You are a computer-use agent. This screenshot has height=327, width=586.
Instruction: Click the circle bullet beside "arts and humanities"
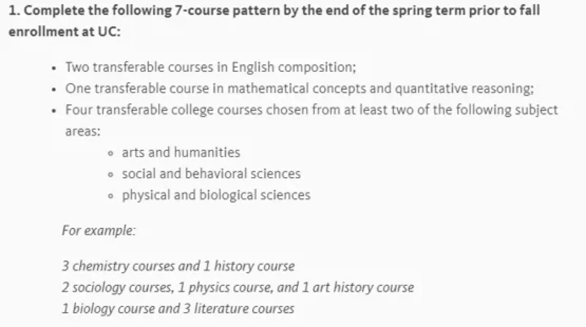[x=110, y=153]
